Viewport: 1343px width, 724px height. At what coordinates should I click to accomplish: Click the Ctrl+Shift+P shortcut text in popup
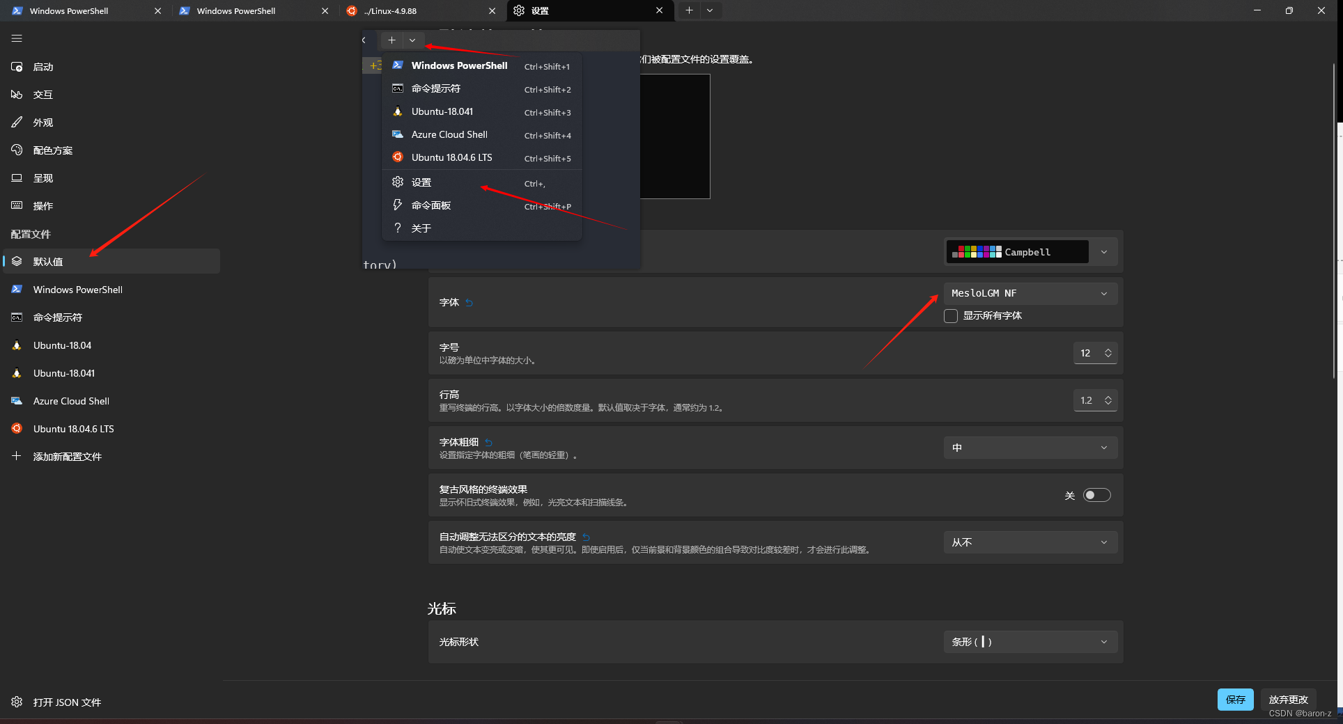coord(548,207)
